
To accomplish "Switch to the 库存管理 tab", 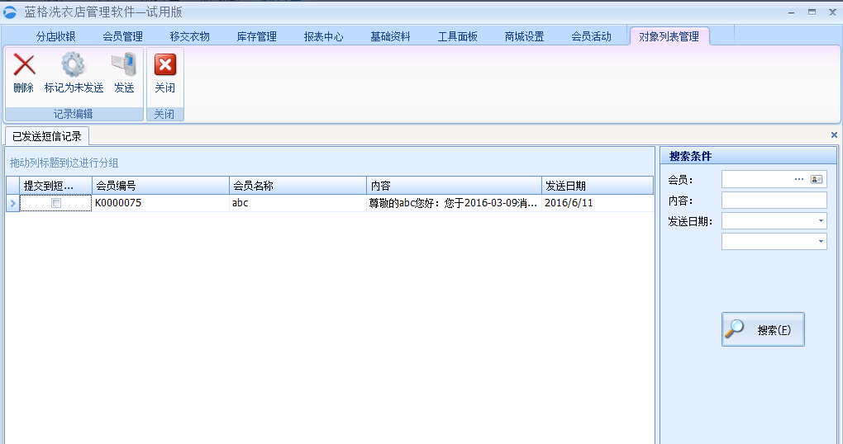I will tap(256, 36).
